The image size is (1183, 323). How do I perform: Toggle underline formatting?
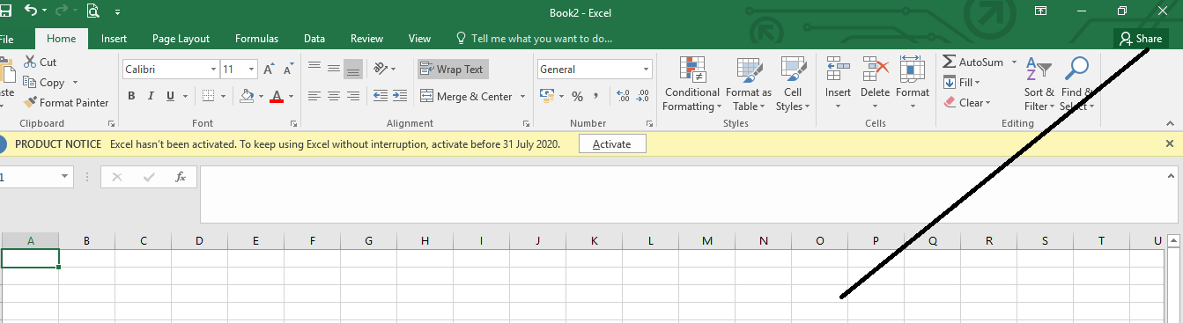(170, 96)
